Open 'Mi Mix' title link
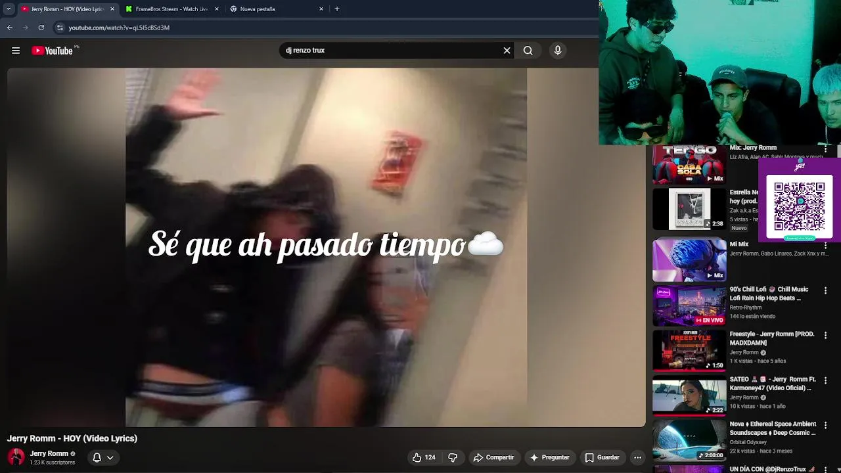This screenshot has width=841, height=473. pyautogui.click(x=739, y=244)
